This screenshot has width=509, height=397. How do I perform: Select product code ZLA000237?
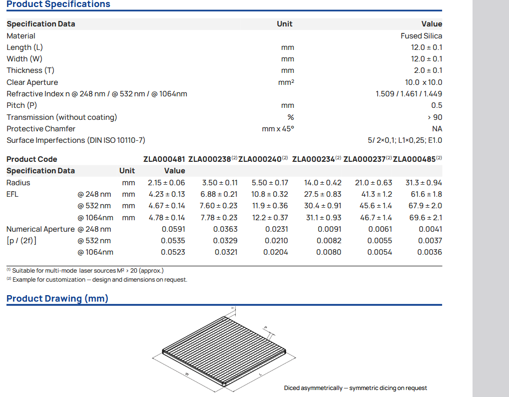coord(365,159)
